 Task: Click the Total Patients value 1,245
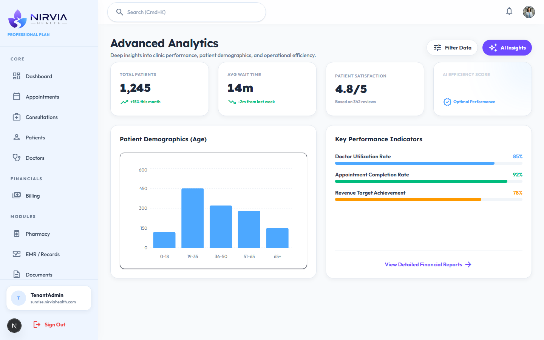[x=135, y=88]
